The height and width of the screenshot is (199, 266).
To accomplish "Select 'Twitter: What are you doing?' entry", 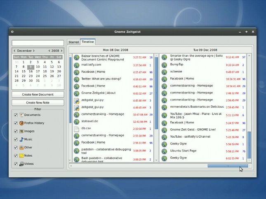I will (x=101, y=79).
